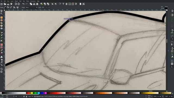Enable straight line segments mode
Image resolution: width=174 pixels, height=98 pixels.
tap(14, 7)
